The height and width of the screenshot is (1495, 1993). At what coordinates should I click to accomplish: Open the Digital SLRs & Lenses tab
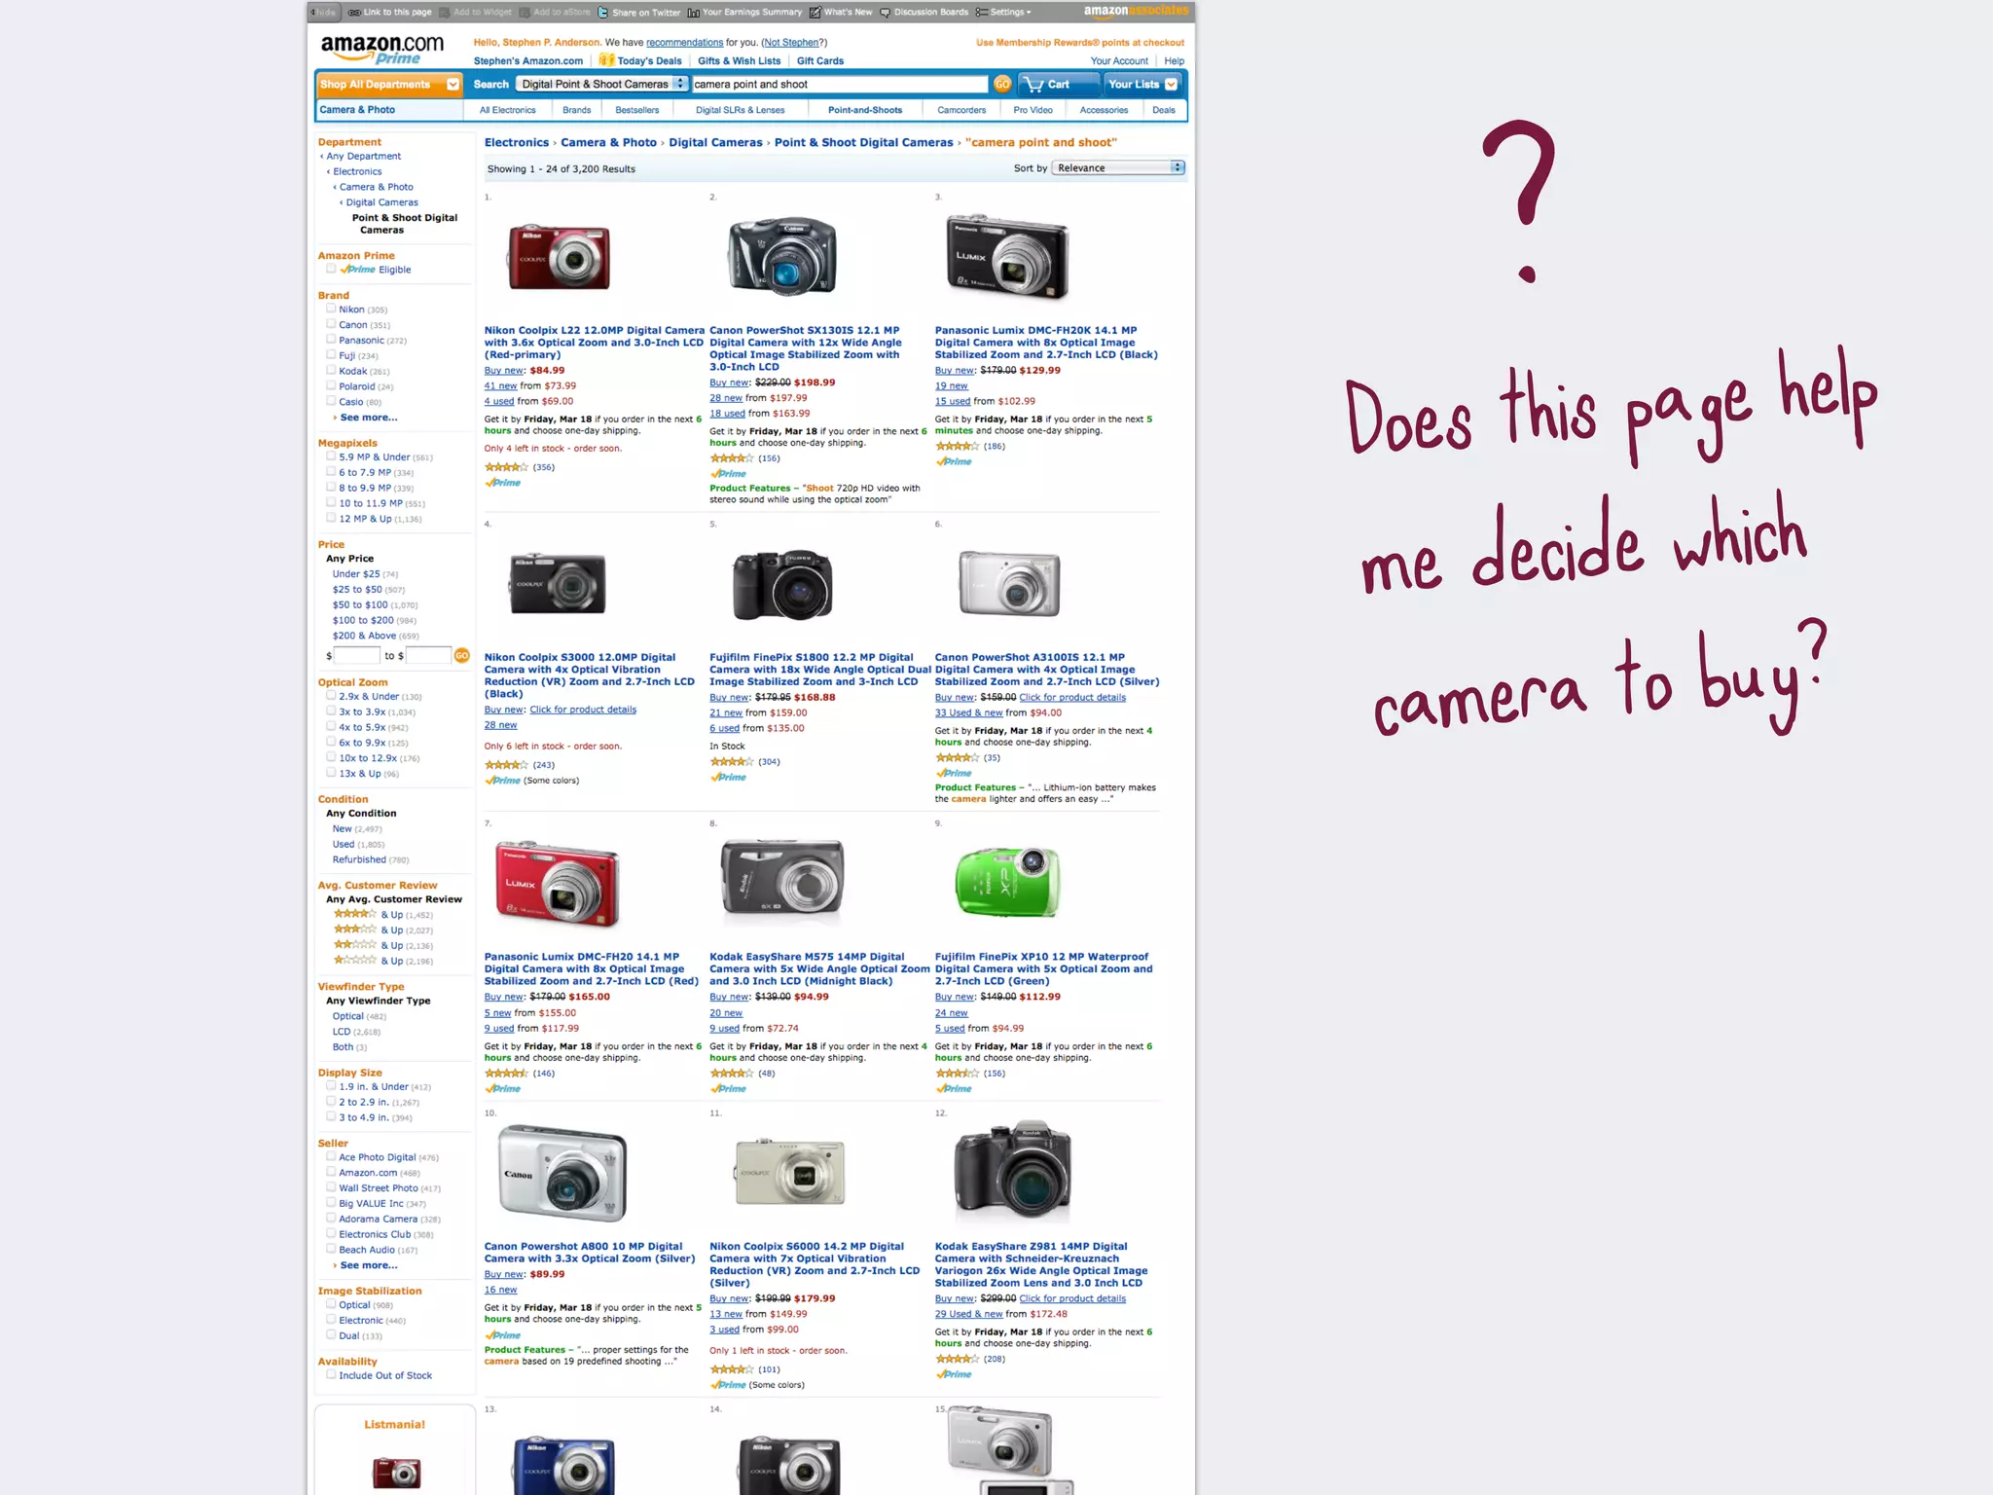click(740, 110)
